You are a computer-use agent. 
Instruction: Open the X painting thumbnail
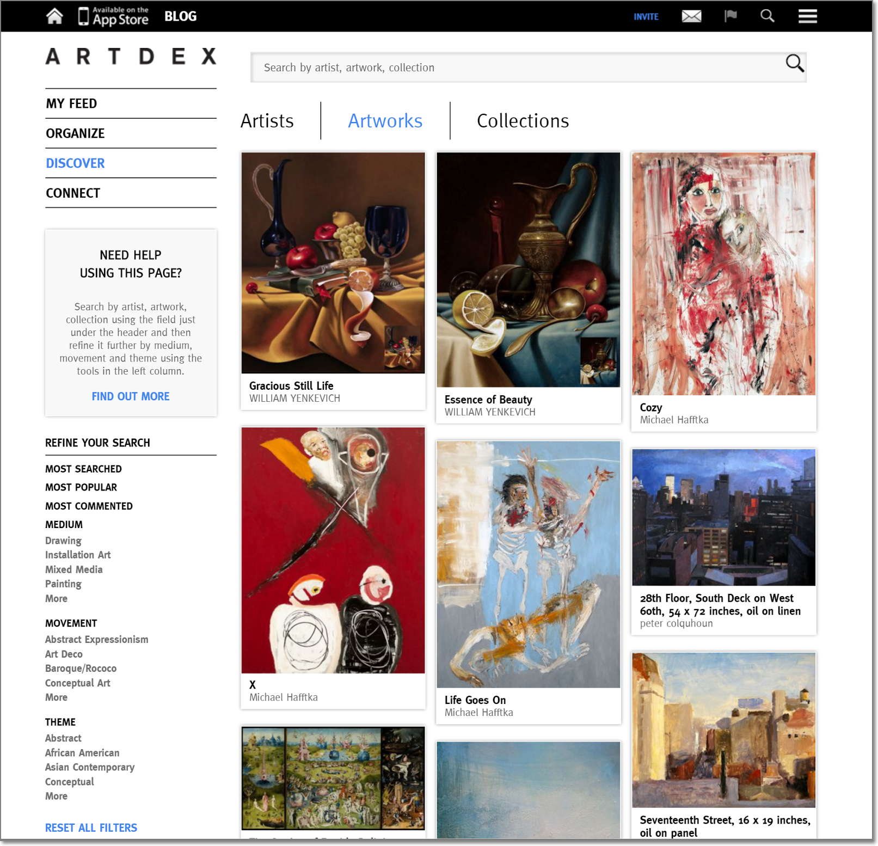tap(333, 550)
